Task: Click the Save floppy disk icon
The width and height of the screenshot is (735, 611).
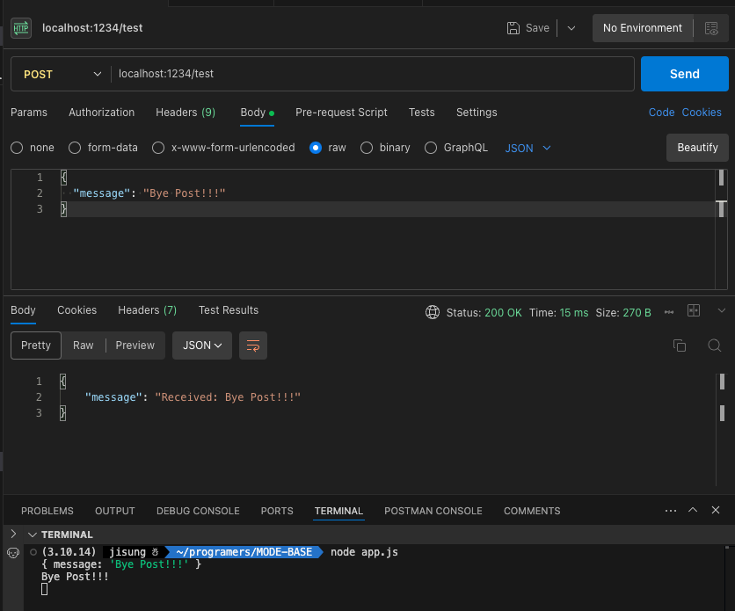Action: point(513,28)
